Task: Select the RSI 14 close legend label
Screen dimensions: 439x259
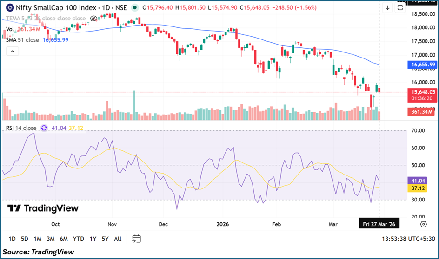Action: (20, 128)
